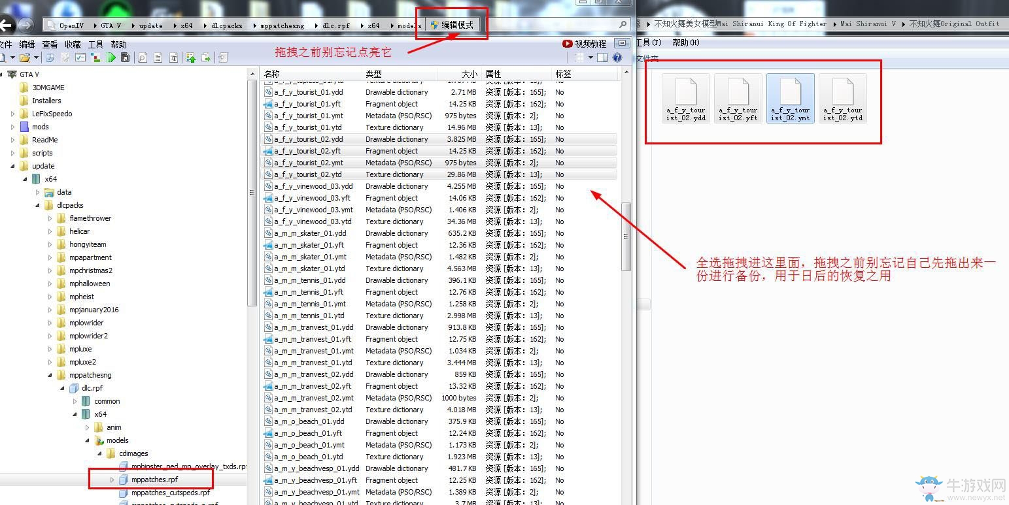Select a_f_y_tourist_02.ymt thumbnail in Explorer
The height and width of the screenshot is (505, 1009).
pos(791,99)
